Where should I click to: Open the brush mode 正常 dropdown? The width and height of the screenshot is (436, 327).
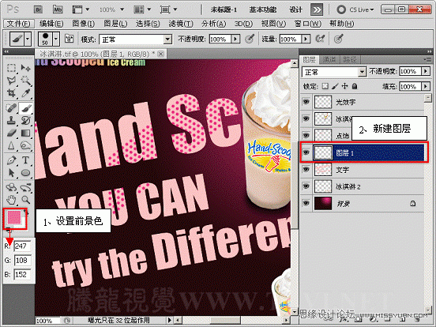point(136,39)
